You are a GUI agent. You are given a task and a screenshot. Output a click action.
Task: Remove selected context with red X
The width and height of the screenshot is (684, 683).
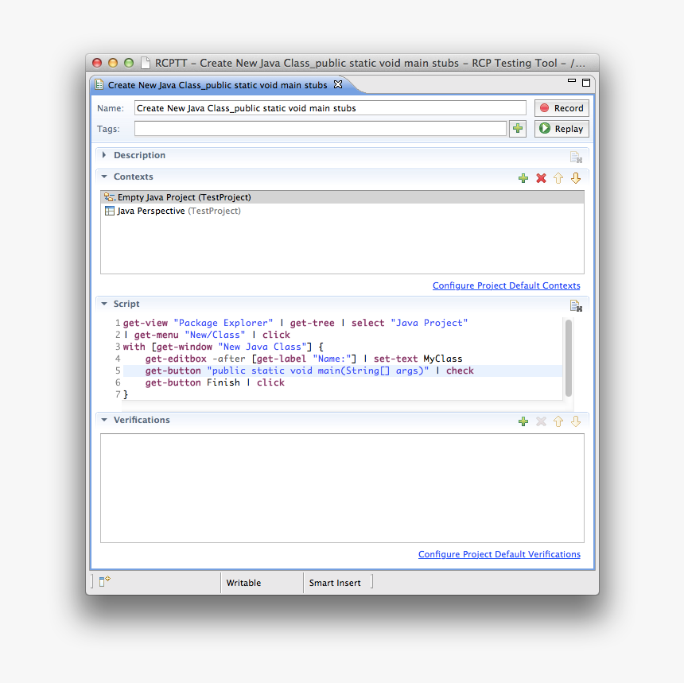coord(541,178)
